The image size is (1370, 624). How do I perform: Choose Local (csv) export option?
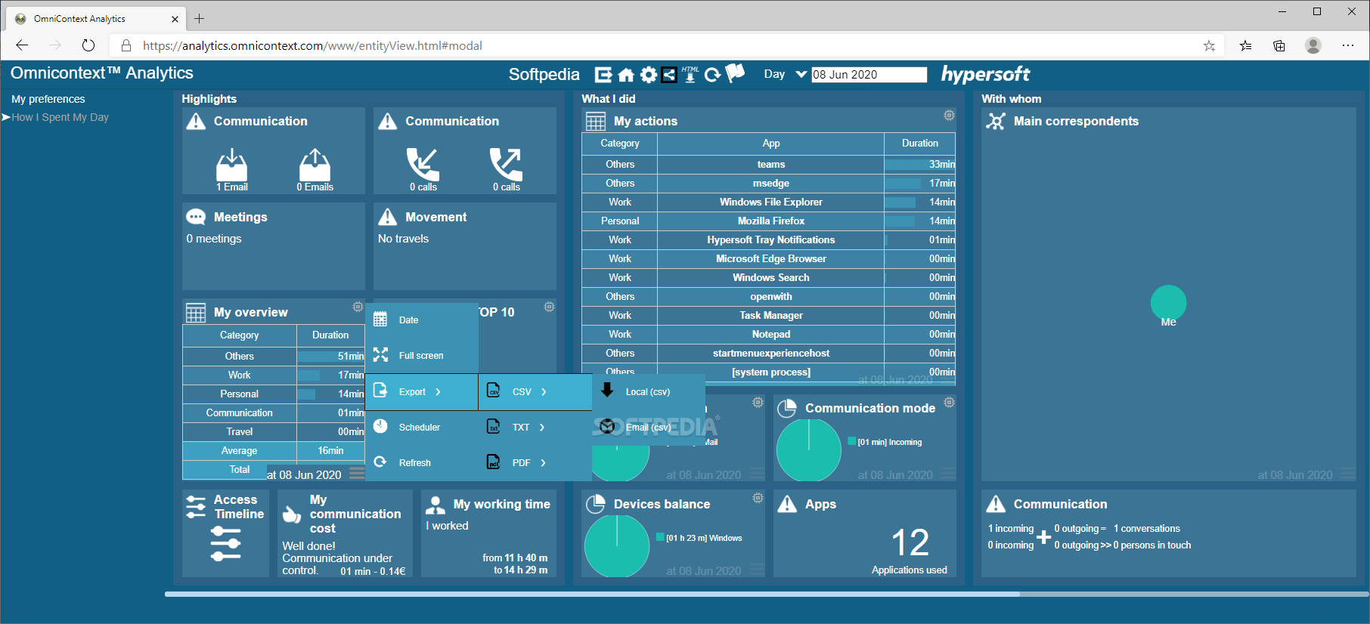[x=649, y=392]
